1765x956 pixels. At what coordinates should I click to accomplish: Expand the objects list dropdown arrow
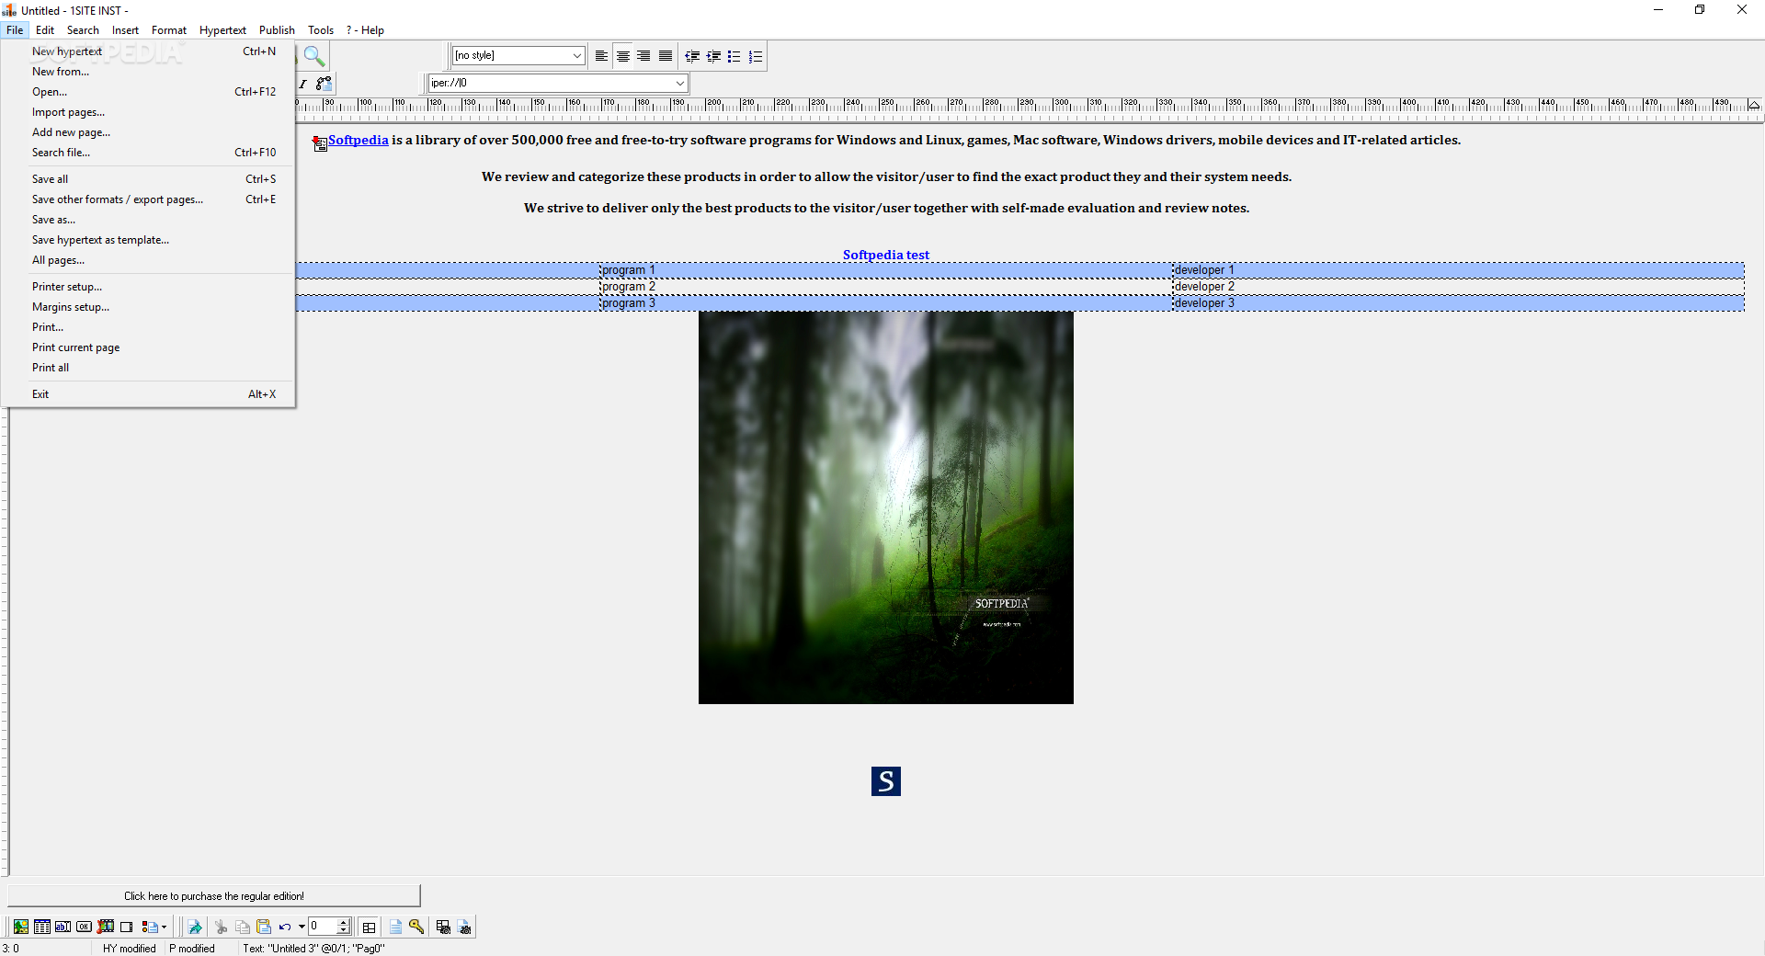(164, 927)
